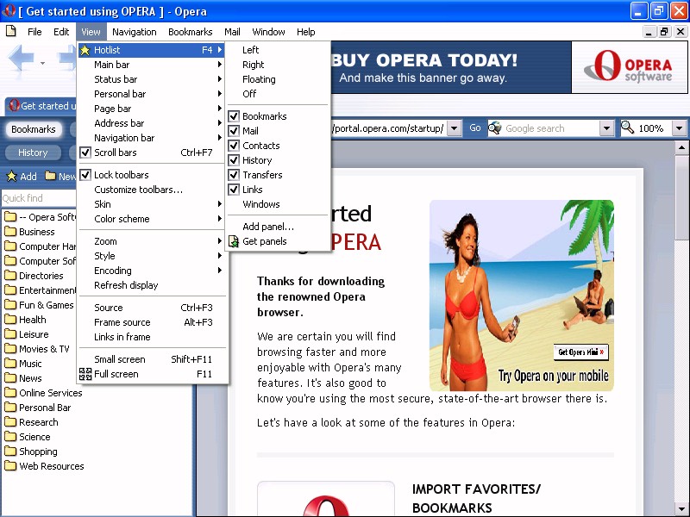Screen dimensions: 690x517
Task: Click the page vertical scrollbar up arrow
Action: point(681,147)
